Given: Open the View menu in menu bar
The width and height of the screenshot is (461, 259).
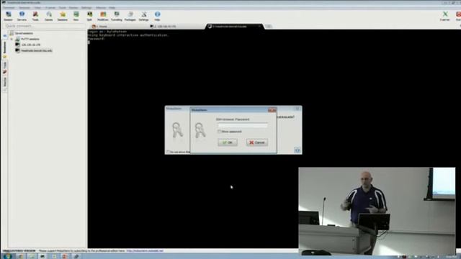Looking at the screenshot, I should click(37, 8).
